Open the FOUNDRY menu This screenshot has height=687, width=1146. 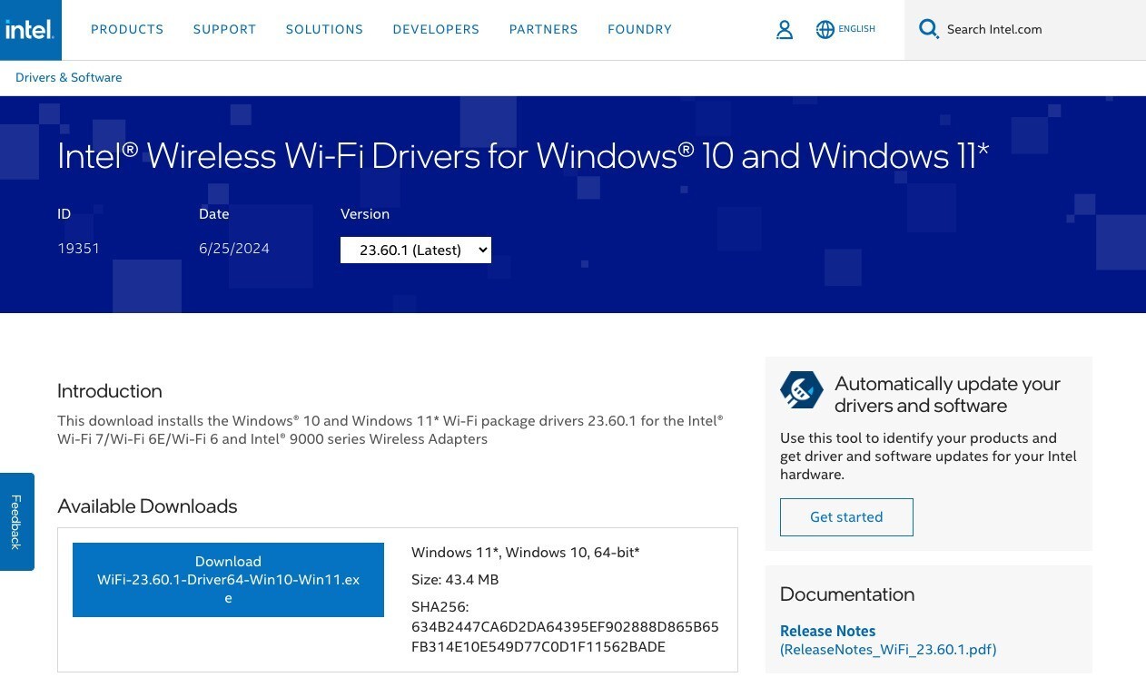pyautogui.click(x=639, y=29)
